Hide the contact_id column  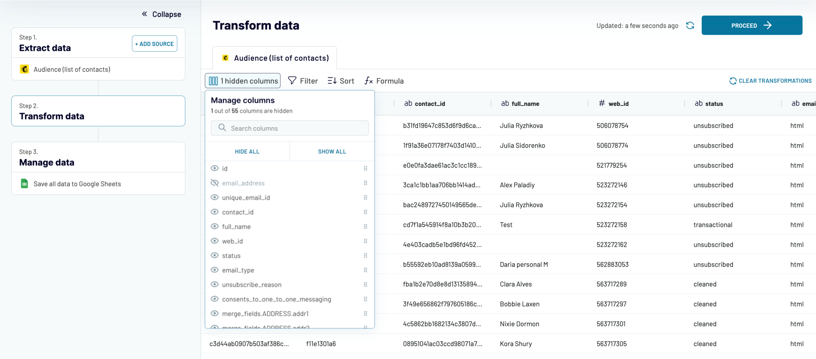(214, 212)
